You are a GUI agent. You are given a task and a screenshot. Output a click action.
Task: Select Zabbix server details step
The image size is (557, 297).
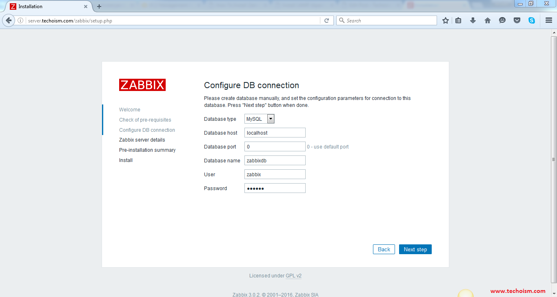[x=142, y=140]
